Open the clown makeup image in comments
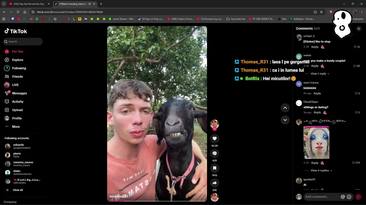 click(x=316, y=142)
